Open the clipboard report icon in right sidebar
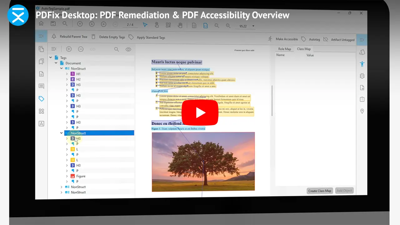 [x=362, y=99]
